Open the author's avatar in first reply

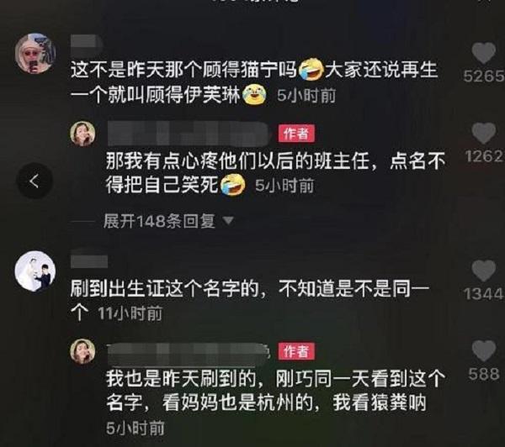tap(82, 134)
